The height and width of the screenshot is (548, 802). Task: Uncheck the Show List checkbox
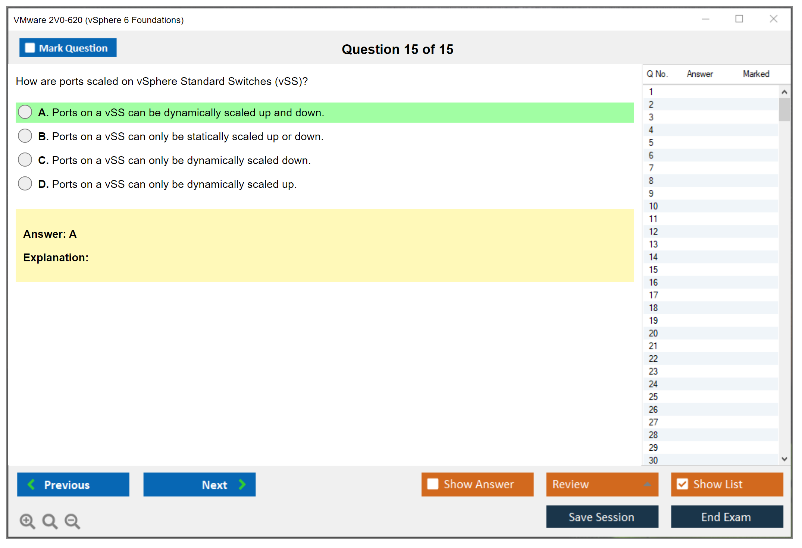(682, 484)
